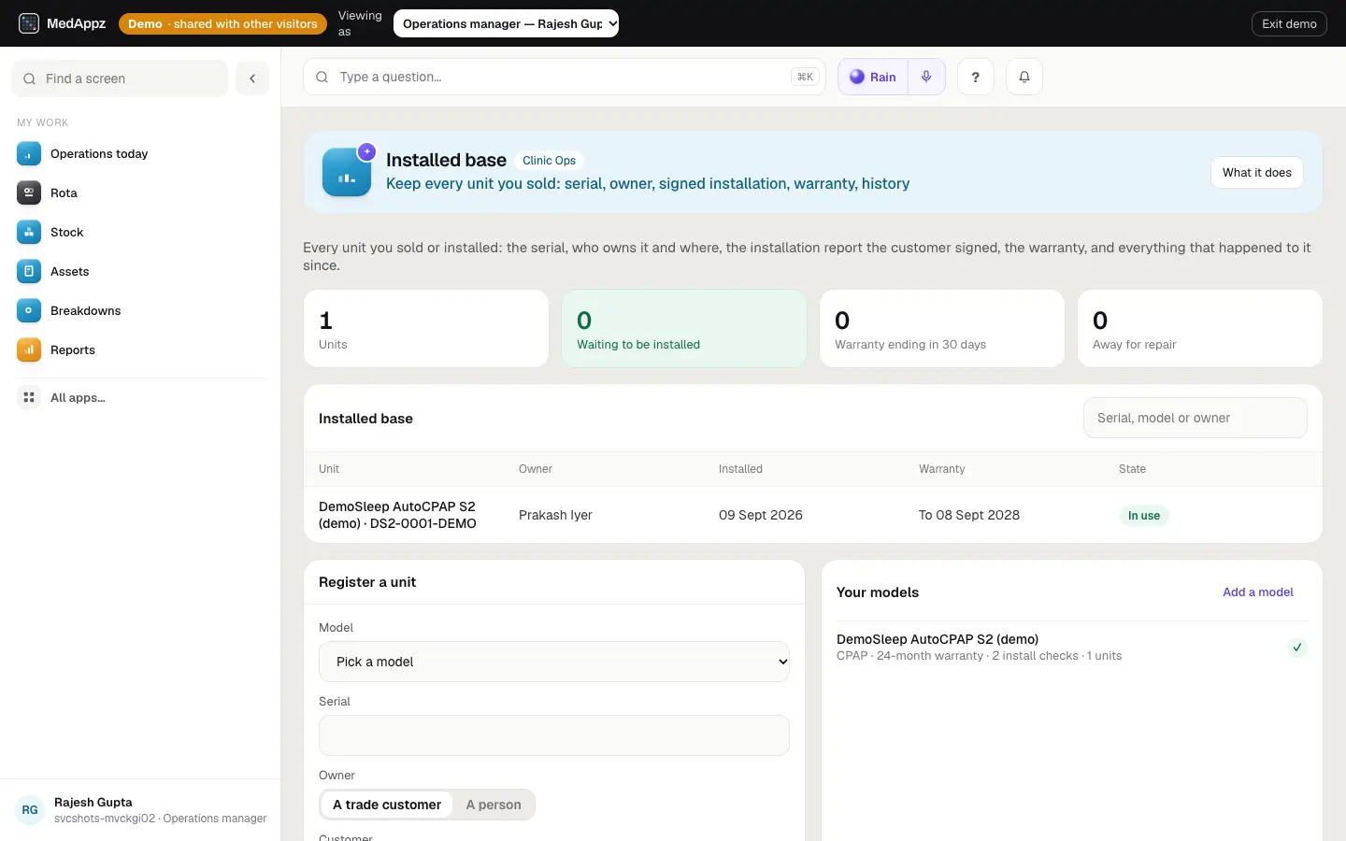Click the 'Add a model' link
1346x841 pixels.
(1258, 592)
